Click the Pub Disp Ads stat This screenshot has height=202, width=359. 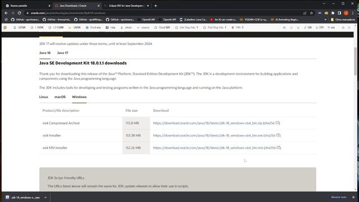[x=215, y=27]
